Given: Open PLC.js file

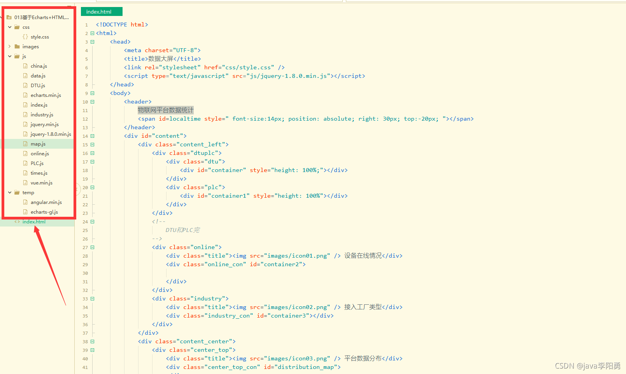Looking at the screenshot, I should [37, 163].
